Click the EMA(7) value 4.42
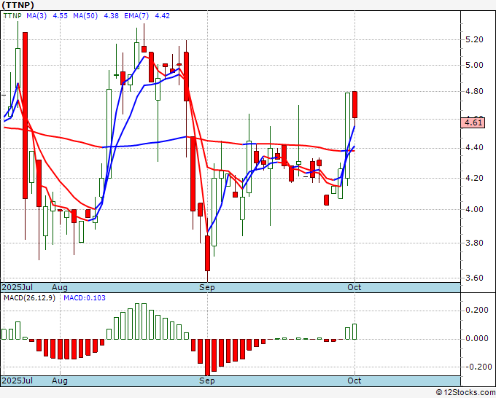The height and width of the screenshot is (398, 496). (x=162, y=16)
